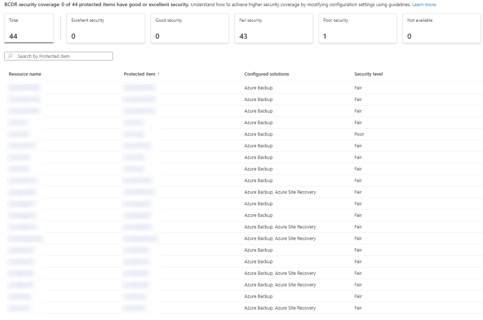Screen dimensions: 483x320
Task: Filter by Excellent security card
Action: [x=102, y=28]
